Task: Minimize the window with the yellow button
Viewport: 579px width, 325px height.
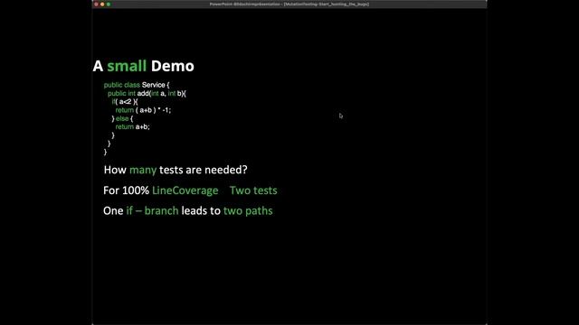Action: (102, 4)
